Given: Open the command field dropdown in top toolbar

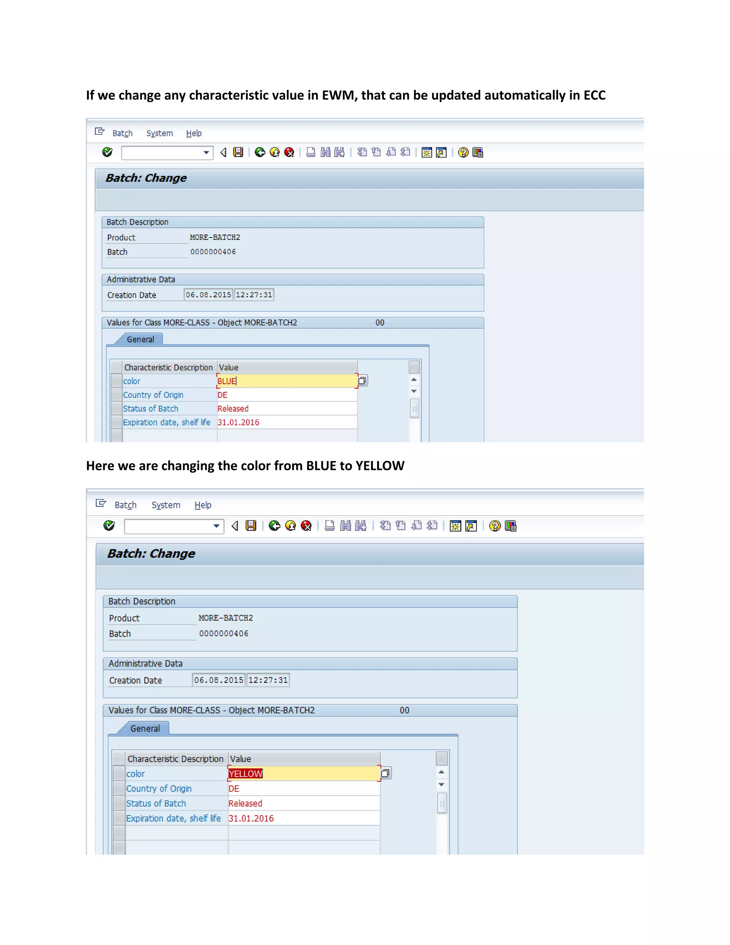Looking at the screenshot, I should click(206, 152).
